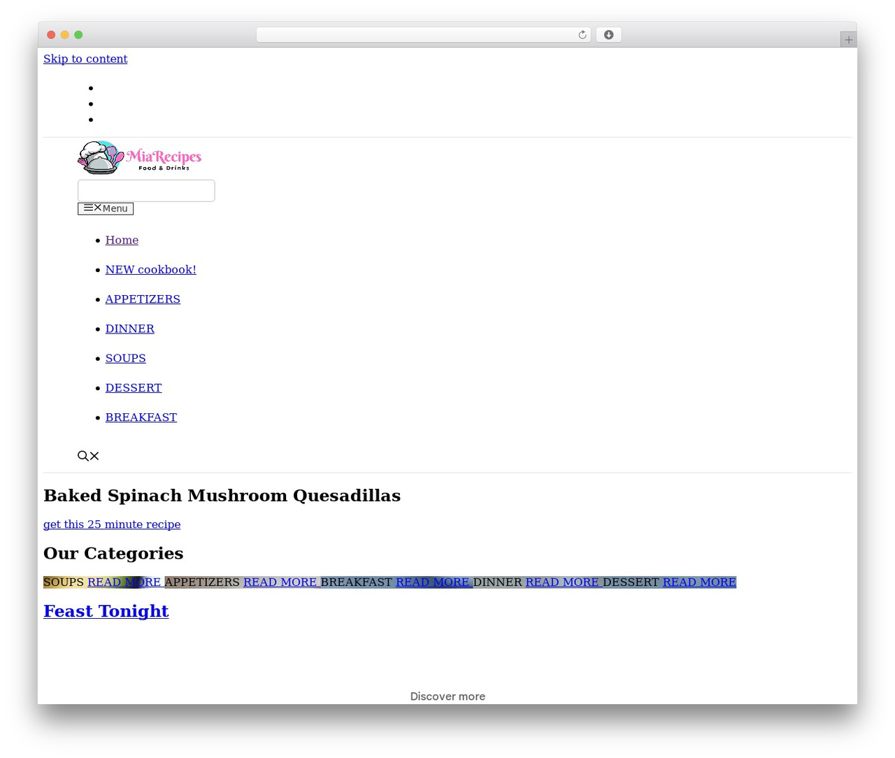Open DESSERT in the navigation menu
This screenshot has width=895, height=758.
134,387
